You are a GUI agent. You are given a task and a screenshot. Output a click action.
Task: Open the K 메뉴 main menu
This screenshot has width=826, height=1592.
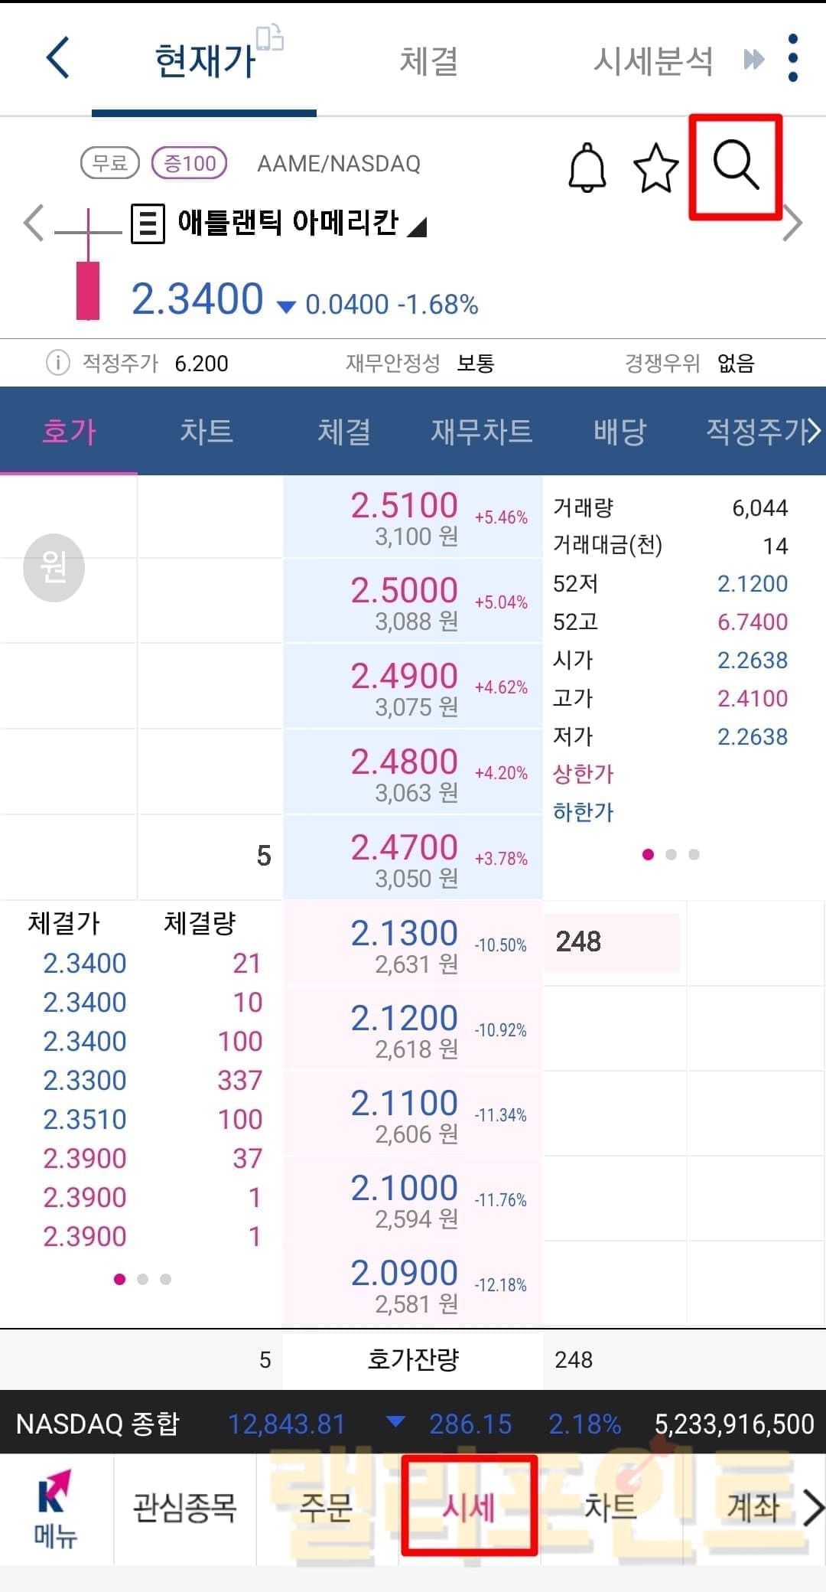click(55, 1509)
